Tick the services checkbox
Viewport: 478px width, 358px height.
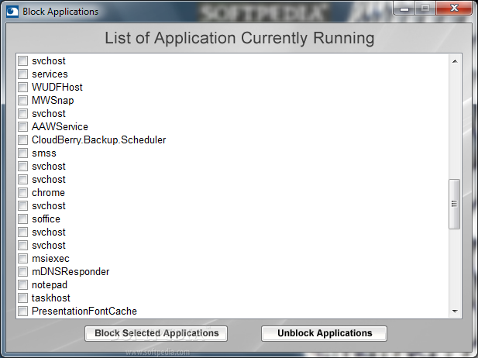coord(22,74)
